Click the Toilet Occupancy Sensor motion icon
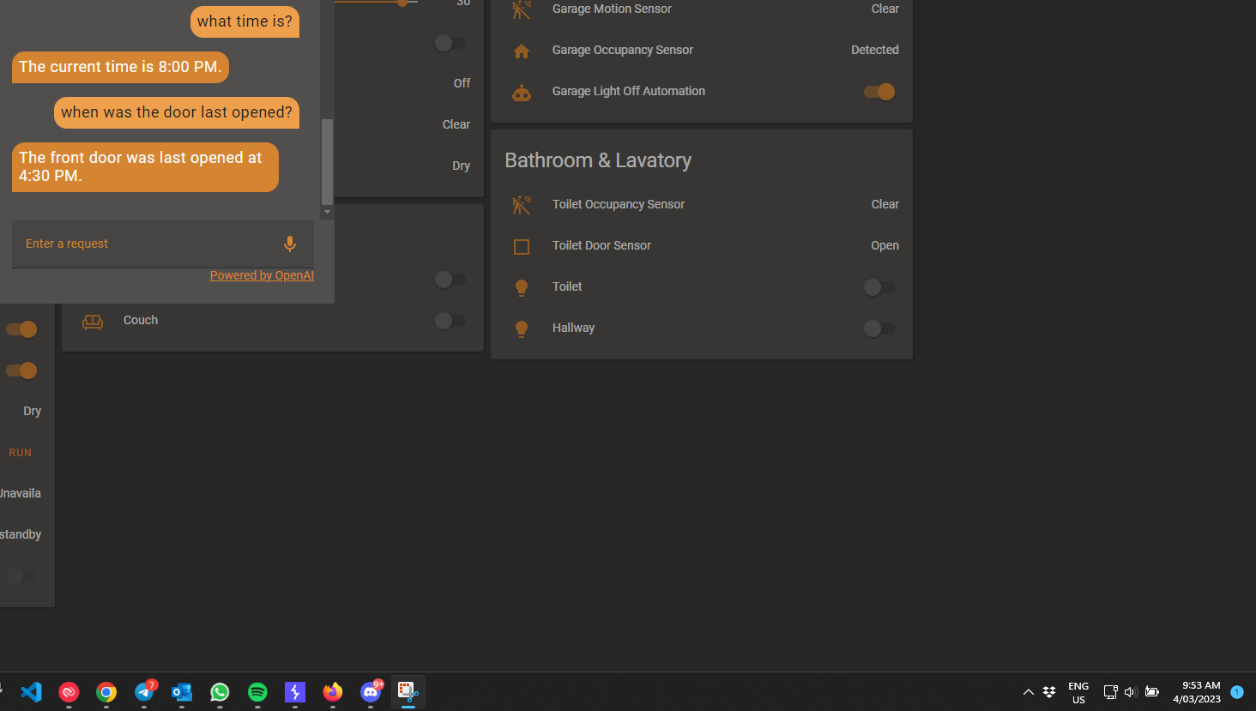 [x=522, y=204]
